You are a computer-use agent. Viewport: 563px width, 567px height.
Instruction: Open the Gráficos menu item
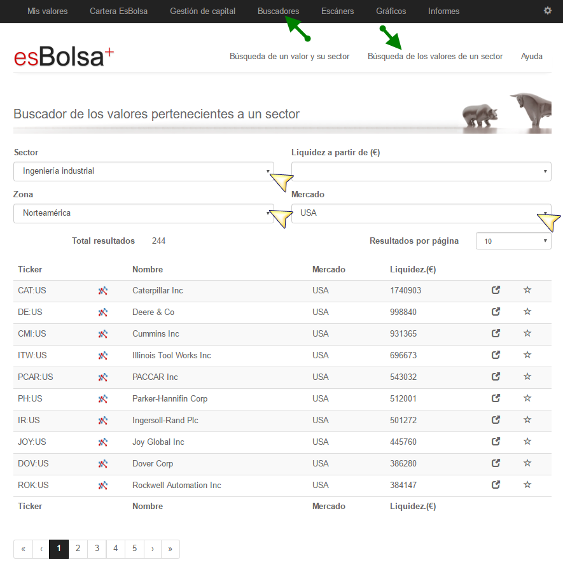pyautogui.click(x=391, y=11)
